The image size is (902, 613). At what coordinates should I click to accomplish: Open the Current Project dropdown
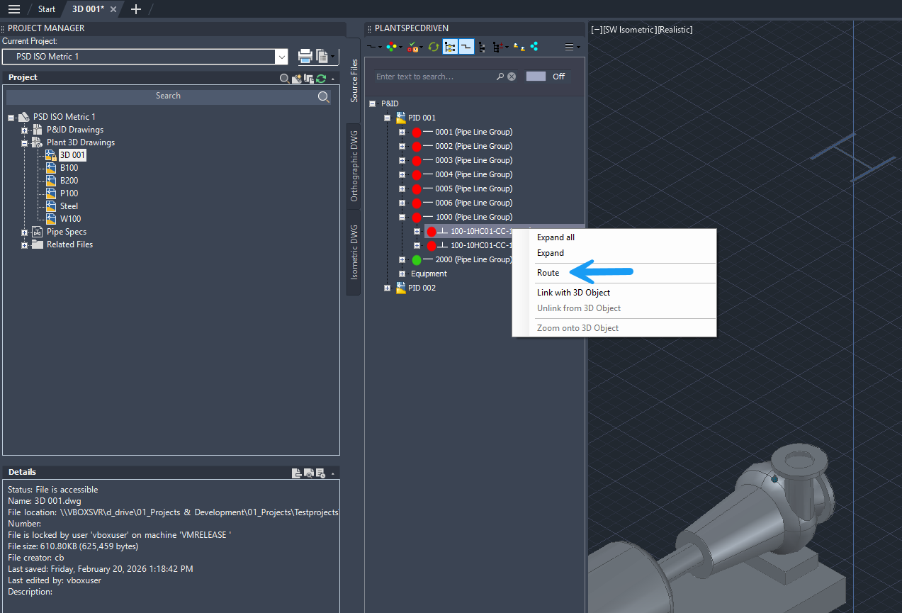[x=281, y=57]
